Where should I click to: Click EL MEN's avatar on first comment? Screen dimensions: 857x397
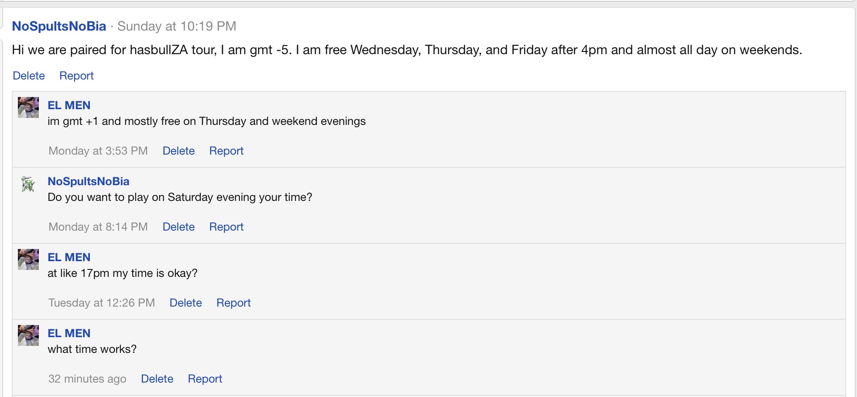coord(28,107)
